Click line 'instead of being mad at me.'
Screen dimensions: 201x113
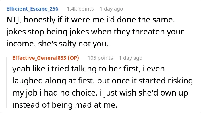[x=65, y=105]
